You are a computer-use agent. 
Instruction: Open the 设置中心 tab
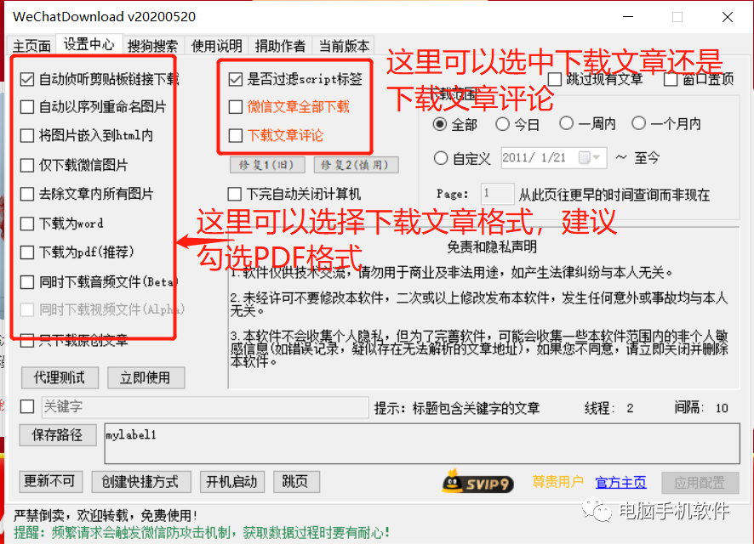pos(89,45)
